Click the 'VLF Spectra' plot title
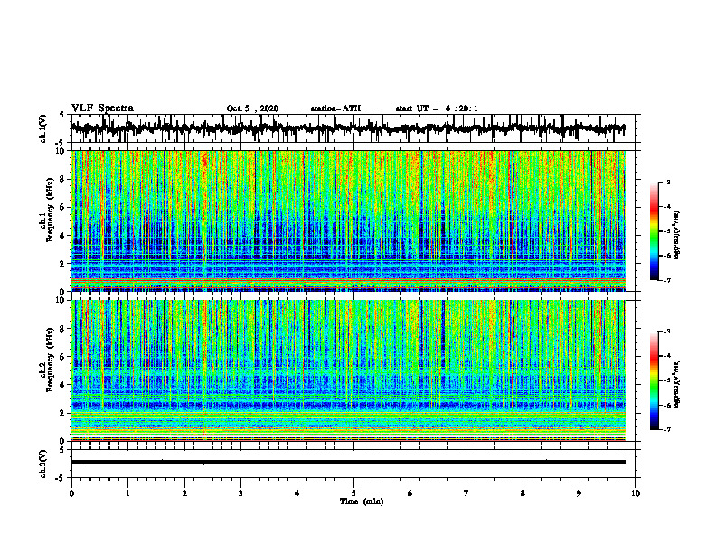 click(x=102, y=108)
